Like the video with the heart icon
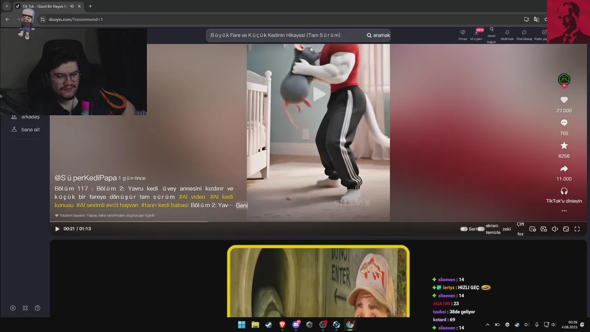This screenshot has width=590, height=332. 564,100
